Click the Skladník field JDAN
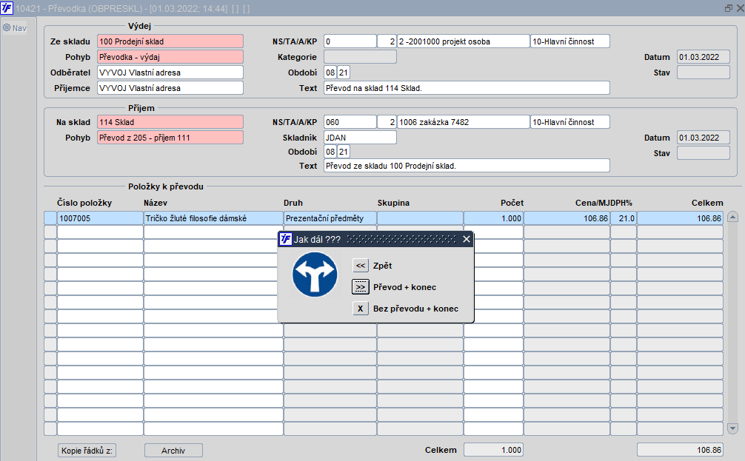 tap(360, 138)
